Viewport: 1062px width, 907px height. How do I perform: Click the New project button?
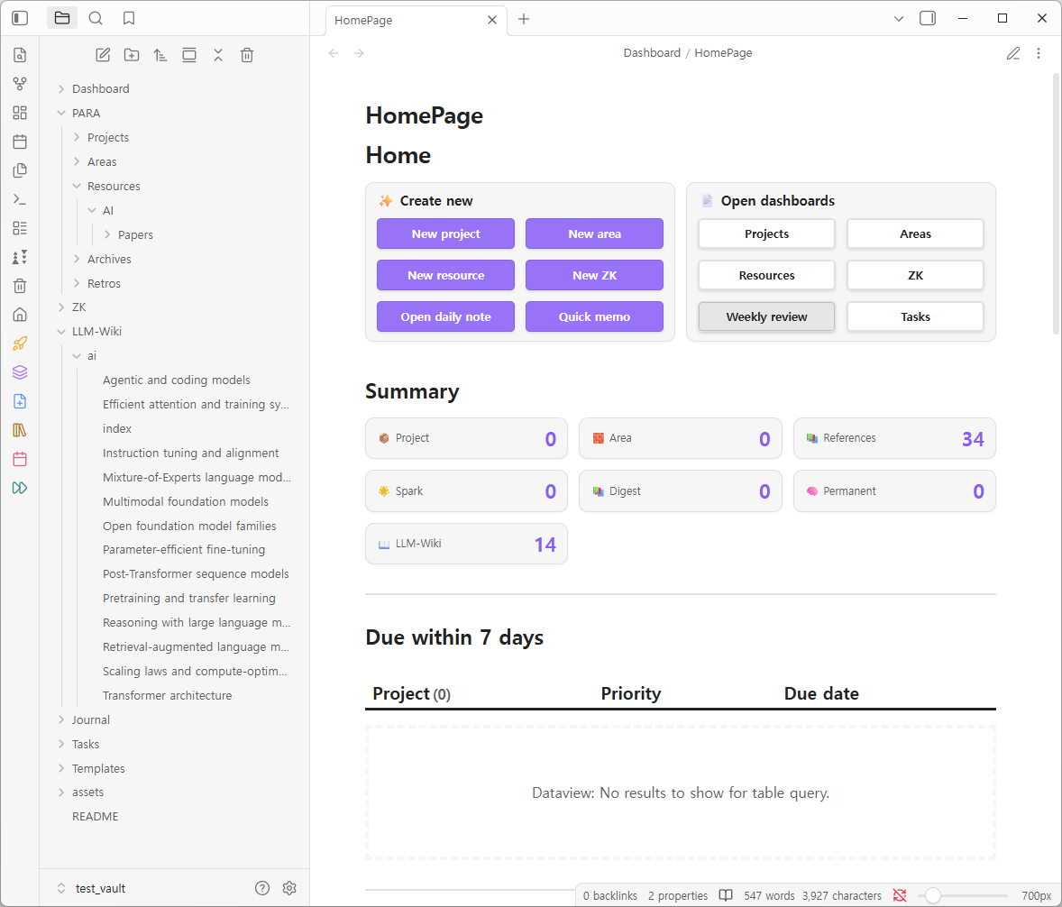[445, 234]
